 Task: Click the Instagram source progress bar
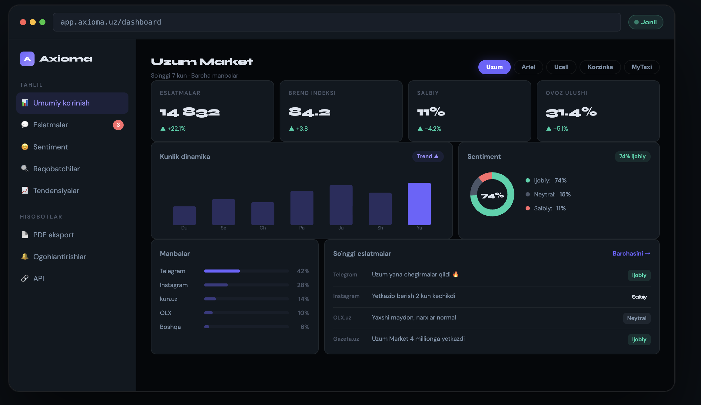click(246, 285)
